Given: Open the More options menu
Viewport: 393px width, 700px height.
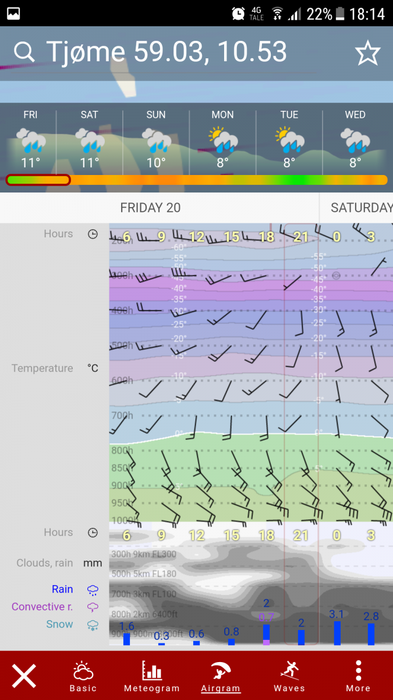Looking at the screenshot, I should tap(358, 676).
